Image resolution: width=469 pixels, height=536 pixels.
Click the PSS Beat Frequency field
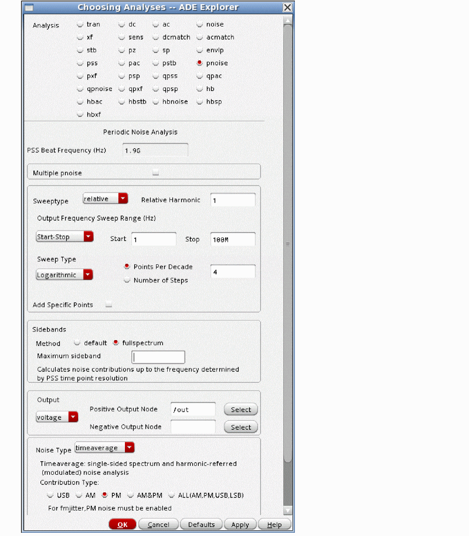click(155, 150)
